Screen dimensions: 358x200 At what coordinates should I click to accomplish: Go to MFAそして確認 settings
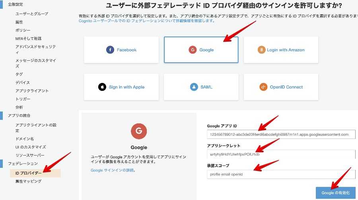coord(28,38)
